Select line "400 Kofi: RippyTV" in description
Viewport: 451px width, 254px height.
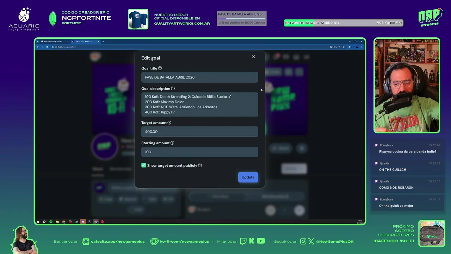[x=160, y=112]
